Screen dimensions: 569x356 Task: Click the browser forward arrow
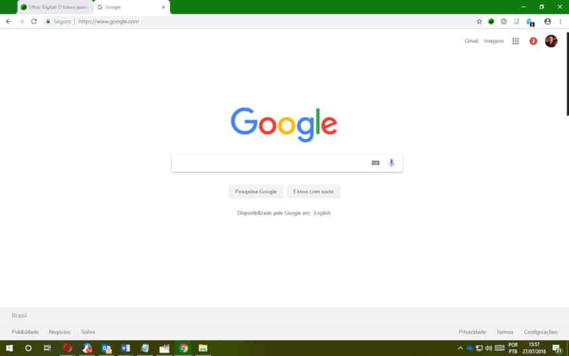[21, 21]
